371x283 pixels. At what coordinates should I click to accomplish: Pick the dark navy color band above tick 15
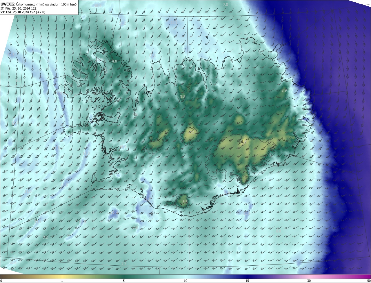click(x=247, y=276)
